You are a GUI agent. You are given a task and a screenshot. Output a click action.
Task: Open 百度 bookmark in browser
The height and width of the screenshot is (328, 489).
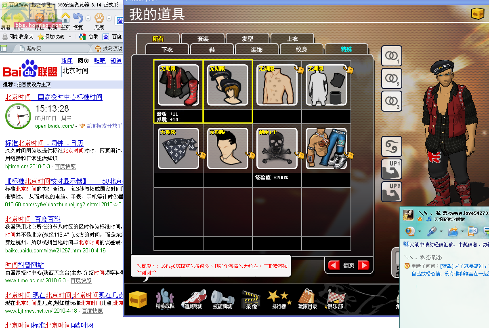[112, 37]
